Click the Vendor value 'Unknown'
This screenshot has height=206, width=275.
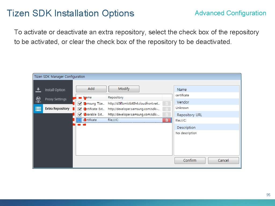[182, 108]
